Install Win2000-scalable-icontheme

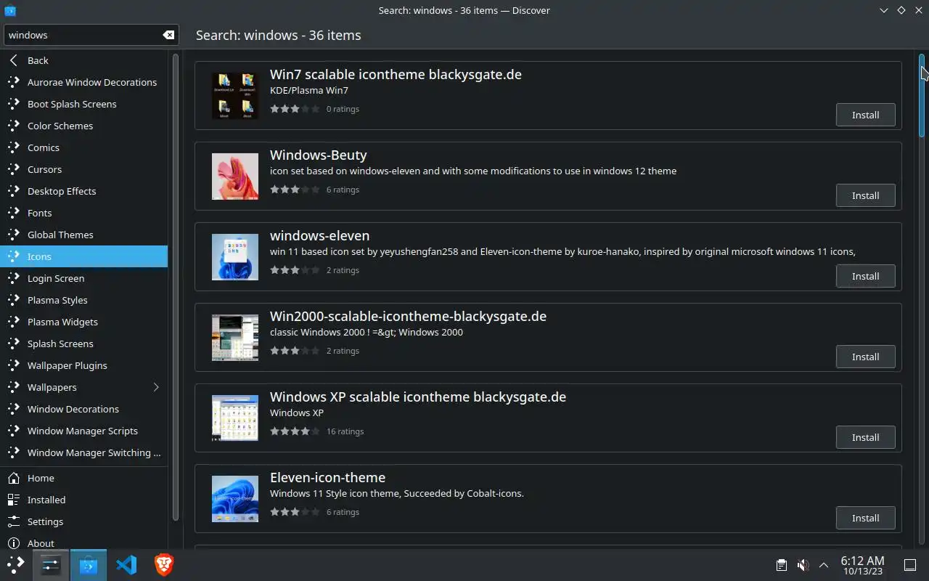(865, 357)
